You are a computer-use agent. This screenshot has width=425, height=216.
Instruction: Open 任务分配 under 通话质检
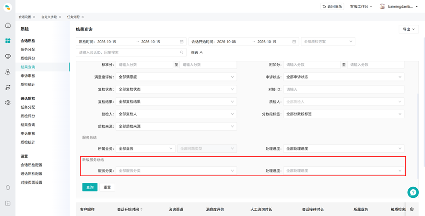(x=28, y=107)
